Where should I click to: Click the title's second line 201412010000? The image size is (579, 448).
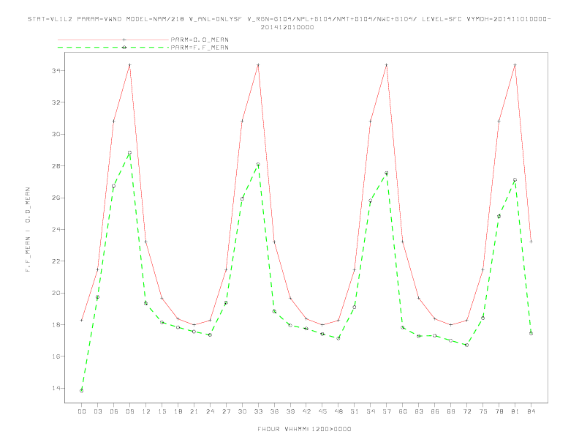(287, 27)
